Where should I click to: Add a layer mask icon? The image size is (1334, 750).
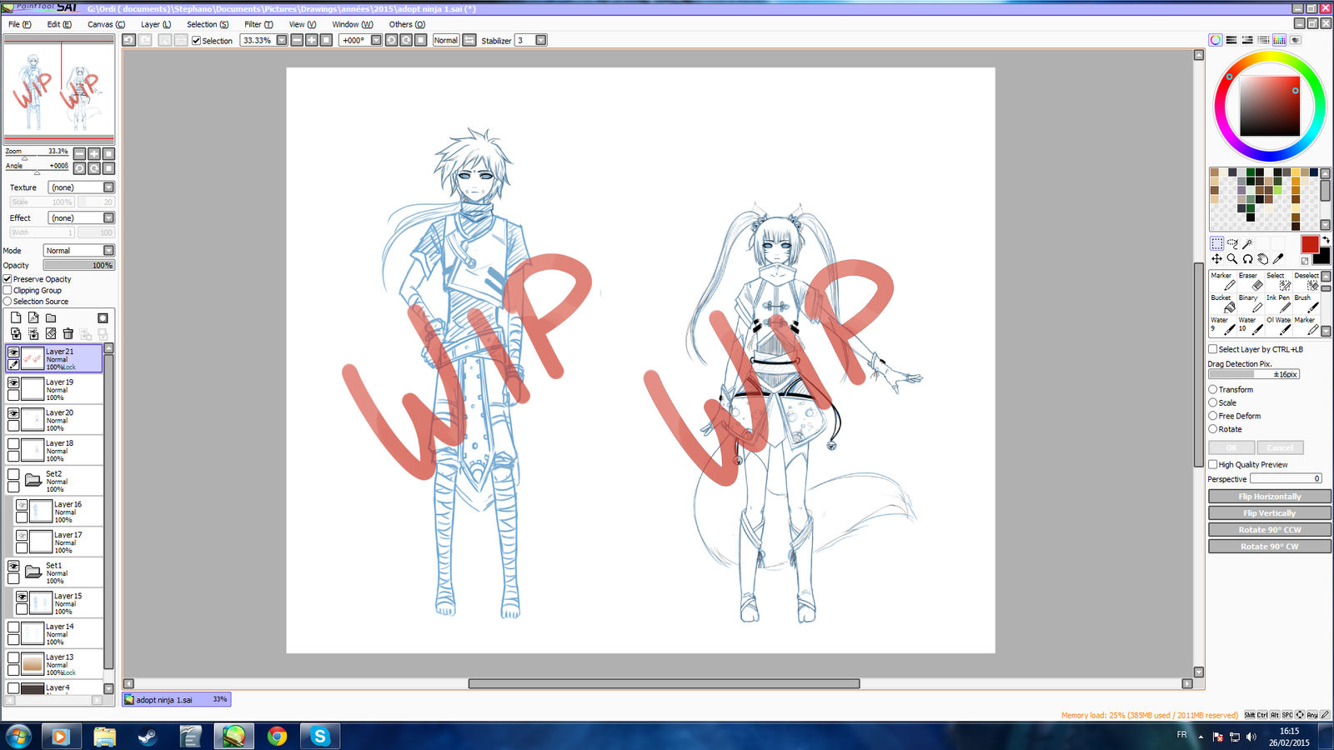point(103,317)
